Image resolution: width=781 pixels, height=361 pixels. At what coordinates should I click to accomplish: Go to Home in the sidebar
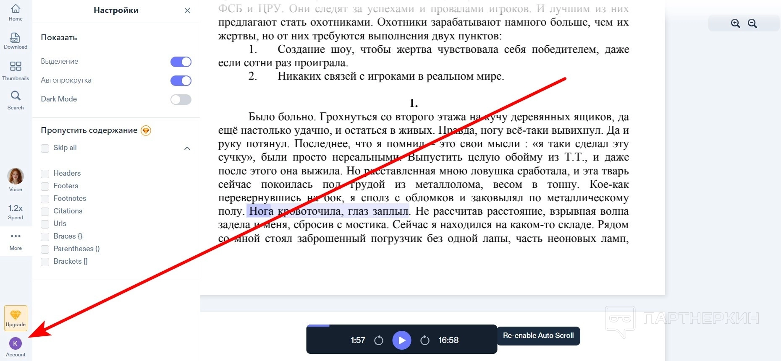(16, 13)
